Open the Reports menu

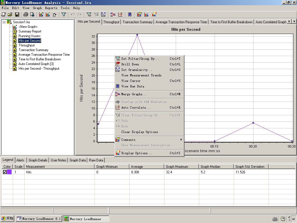point(51,8)
